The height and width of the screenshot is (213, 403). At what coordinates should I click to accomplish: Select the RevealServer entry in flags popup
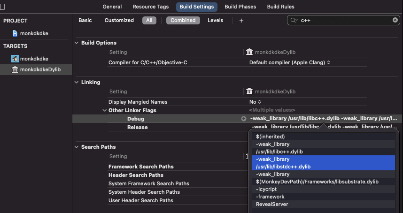(x=272, y=204)
